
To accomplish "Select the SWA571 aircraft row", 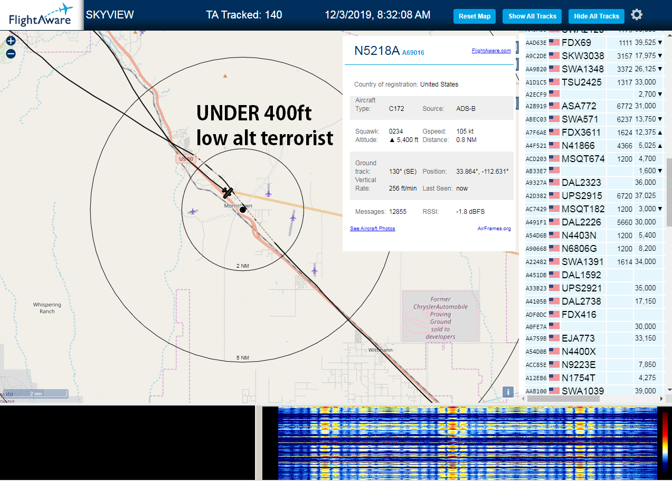I will (594, 119).
